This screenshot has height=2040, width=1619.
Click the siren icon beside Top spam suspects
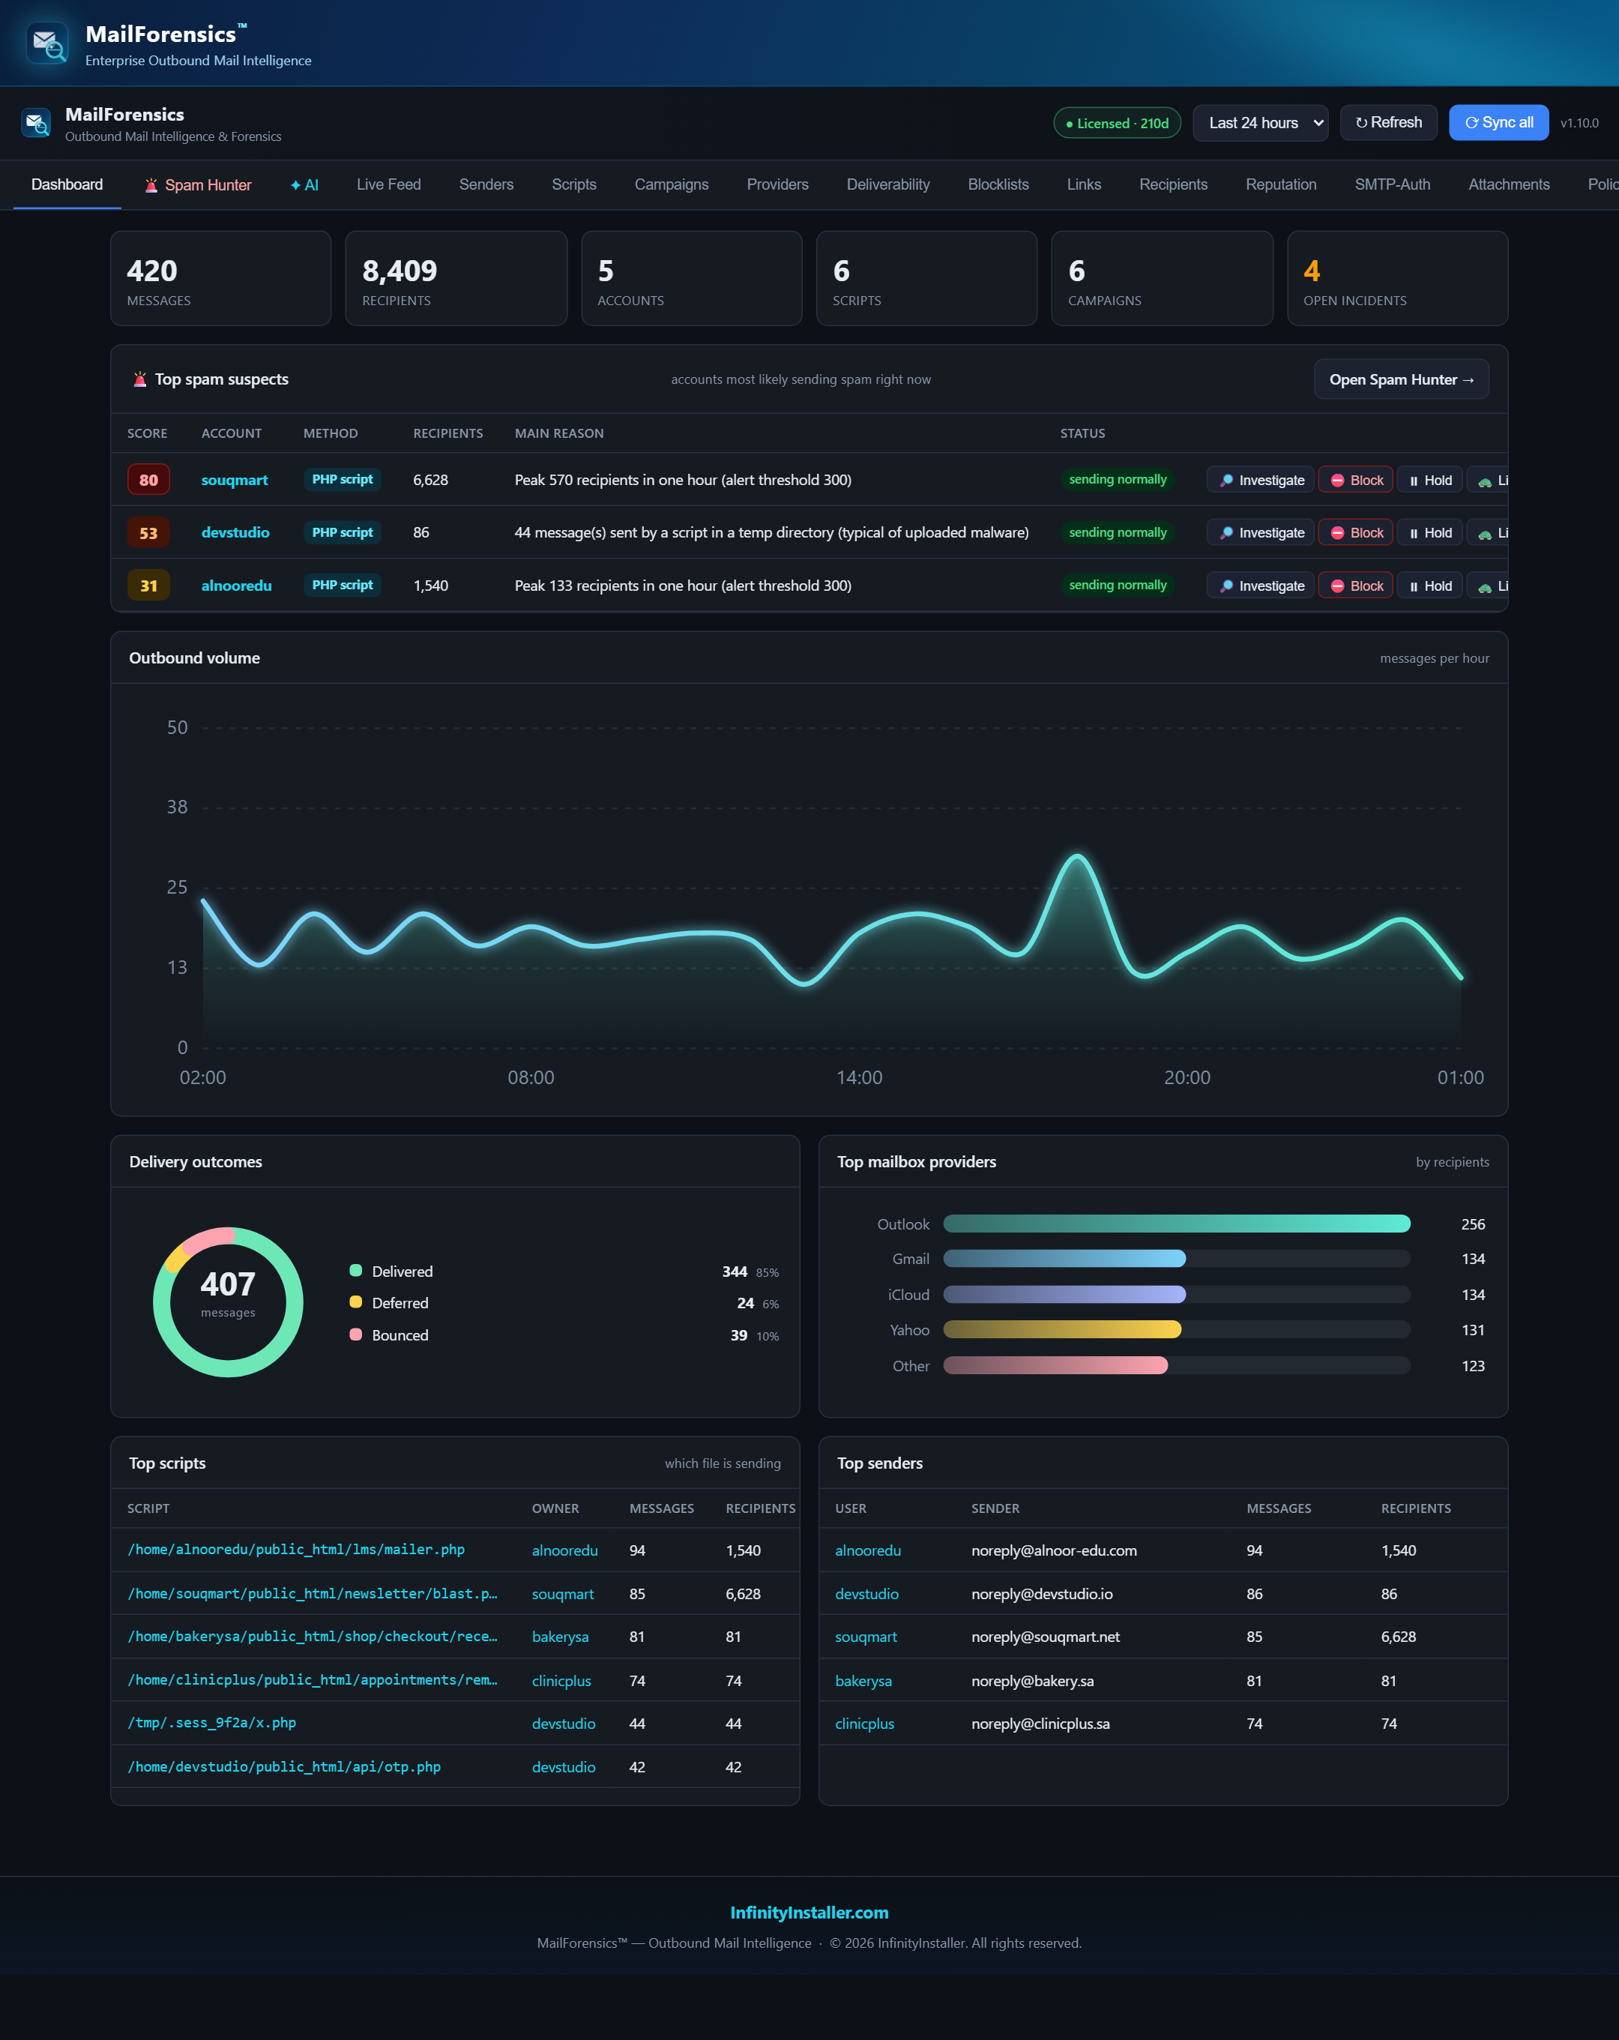tap(140, 379)
